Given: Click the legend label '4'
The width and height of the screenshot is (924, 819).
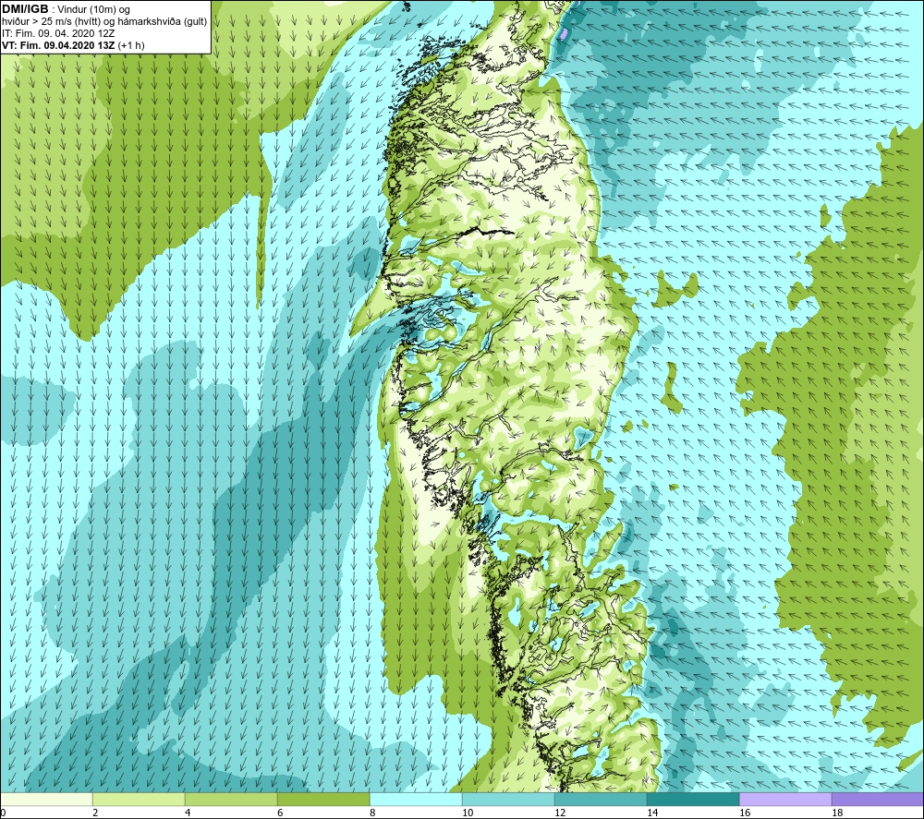Looking at the screenshot, I should pyautogui.click(x=188, y=813).
